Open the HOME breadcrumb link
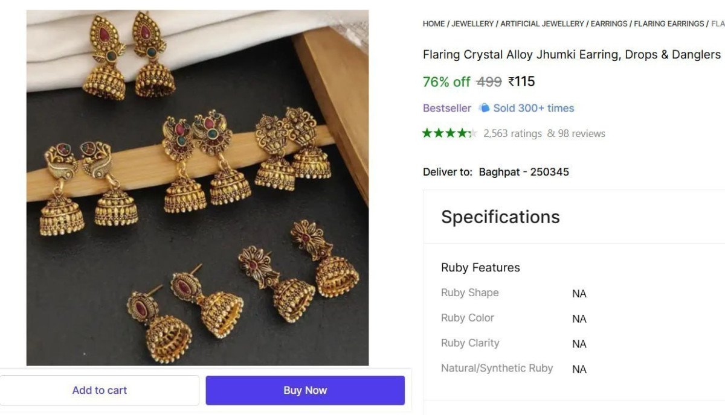 coord(434,24)
